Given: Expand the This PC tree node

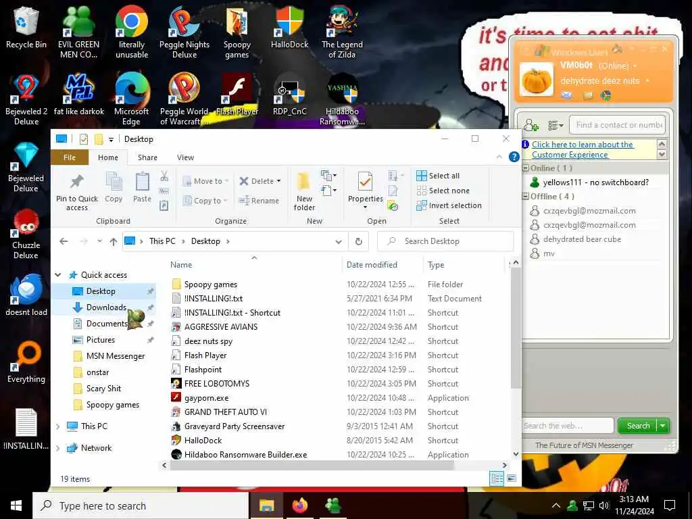Looking at the screenshot, I should 58,426.
